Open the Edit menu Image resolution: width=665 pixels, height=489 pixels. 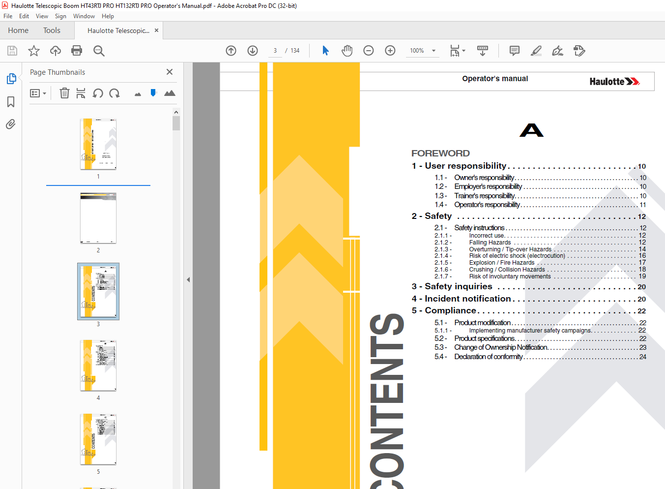coord(24,16)
